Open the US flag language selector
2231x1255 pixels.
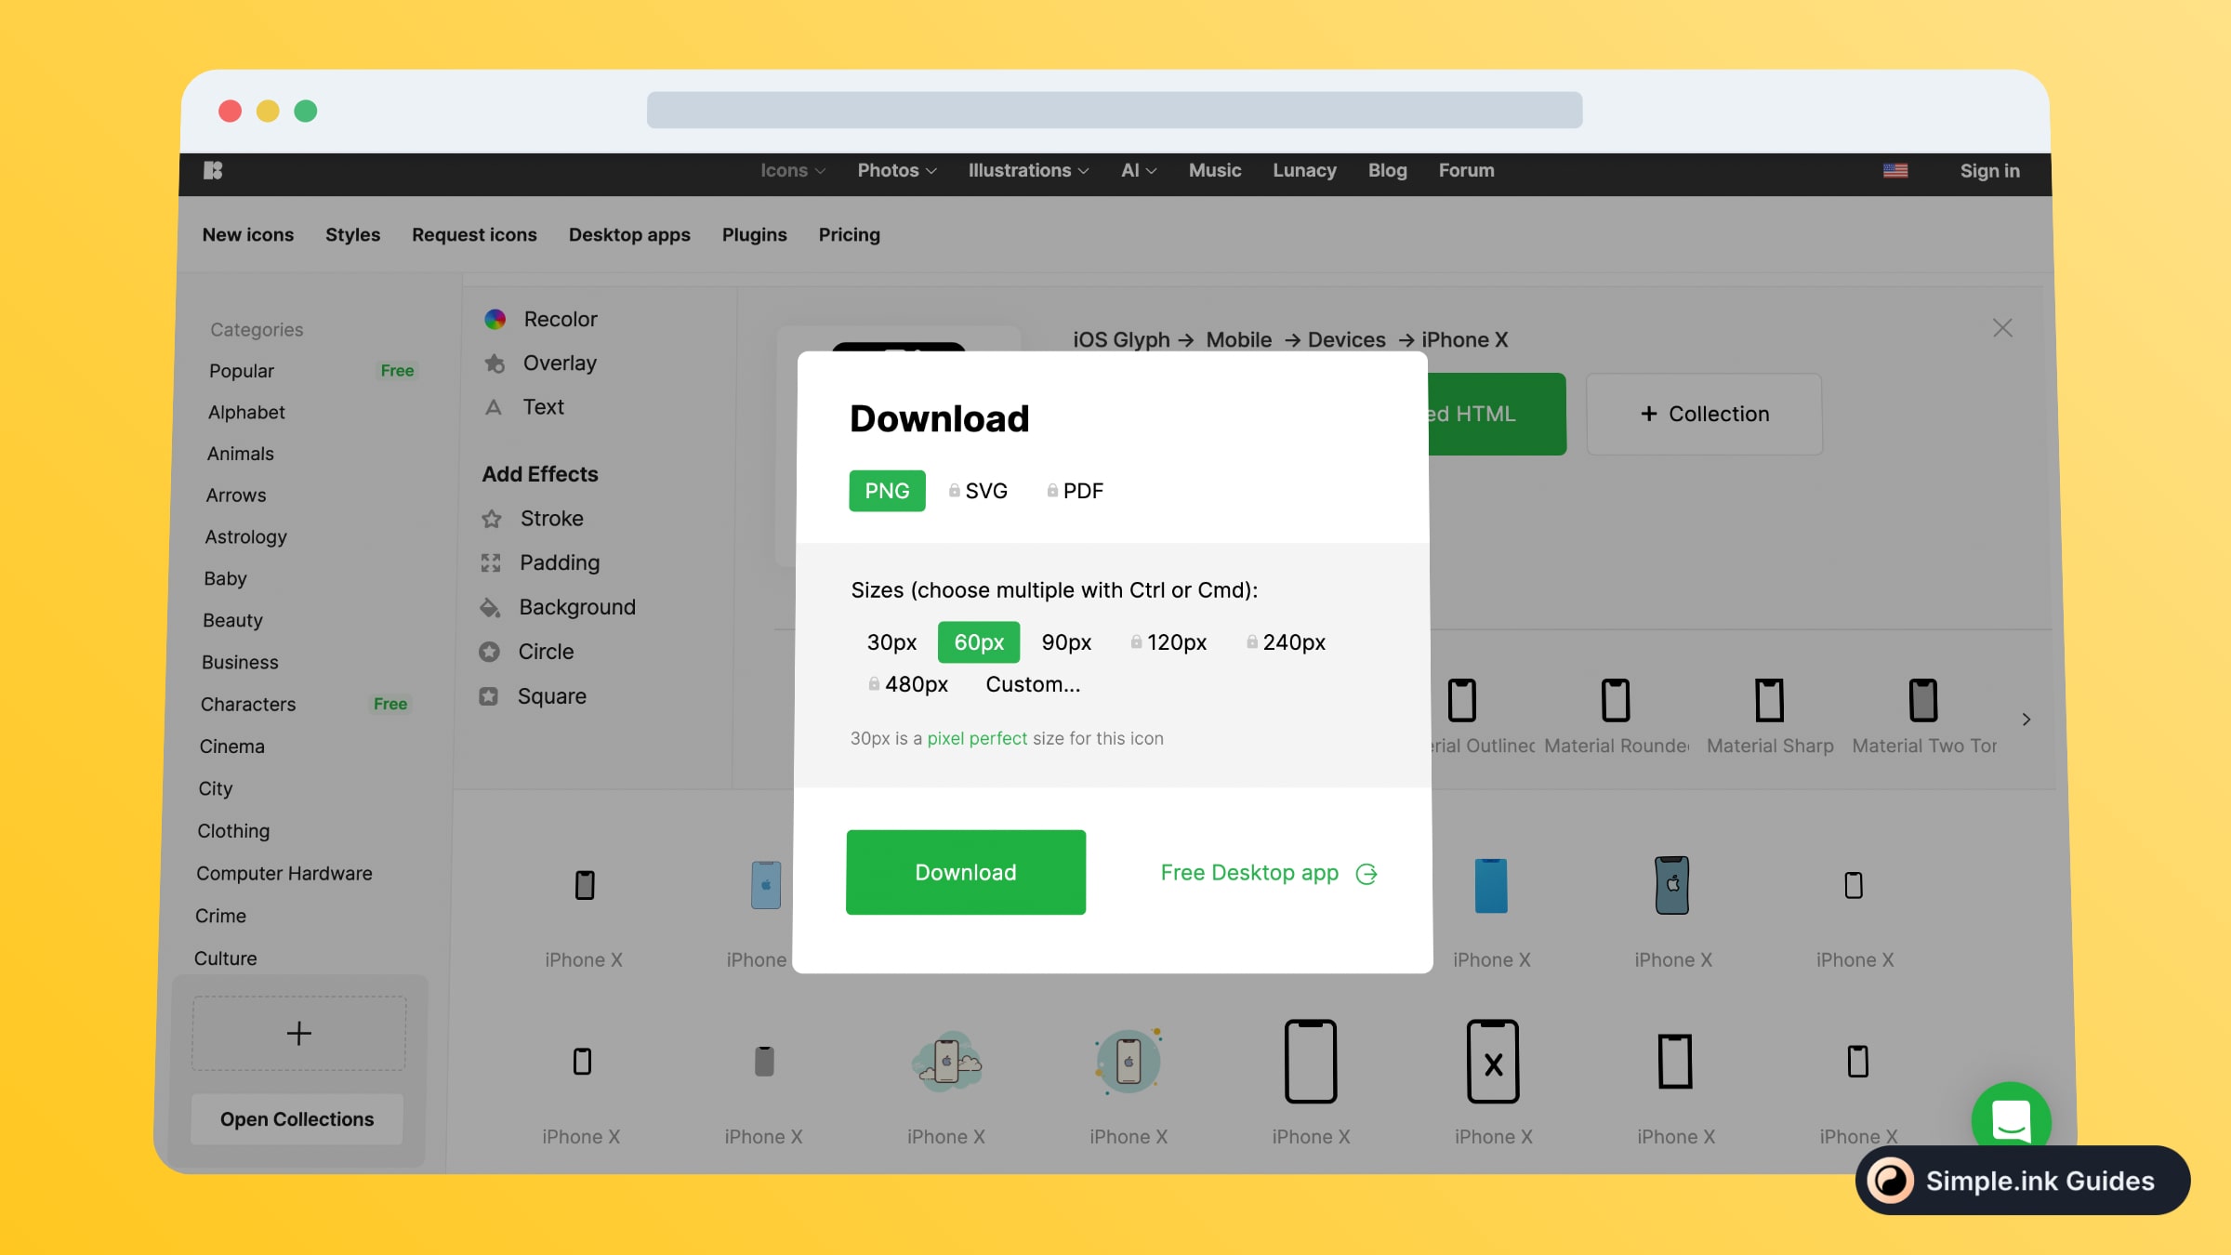(1895, 170)
